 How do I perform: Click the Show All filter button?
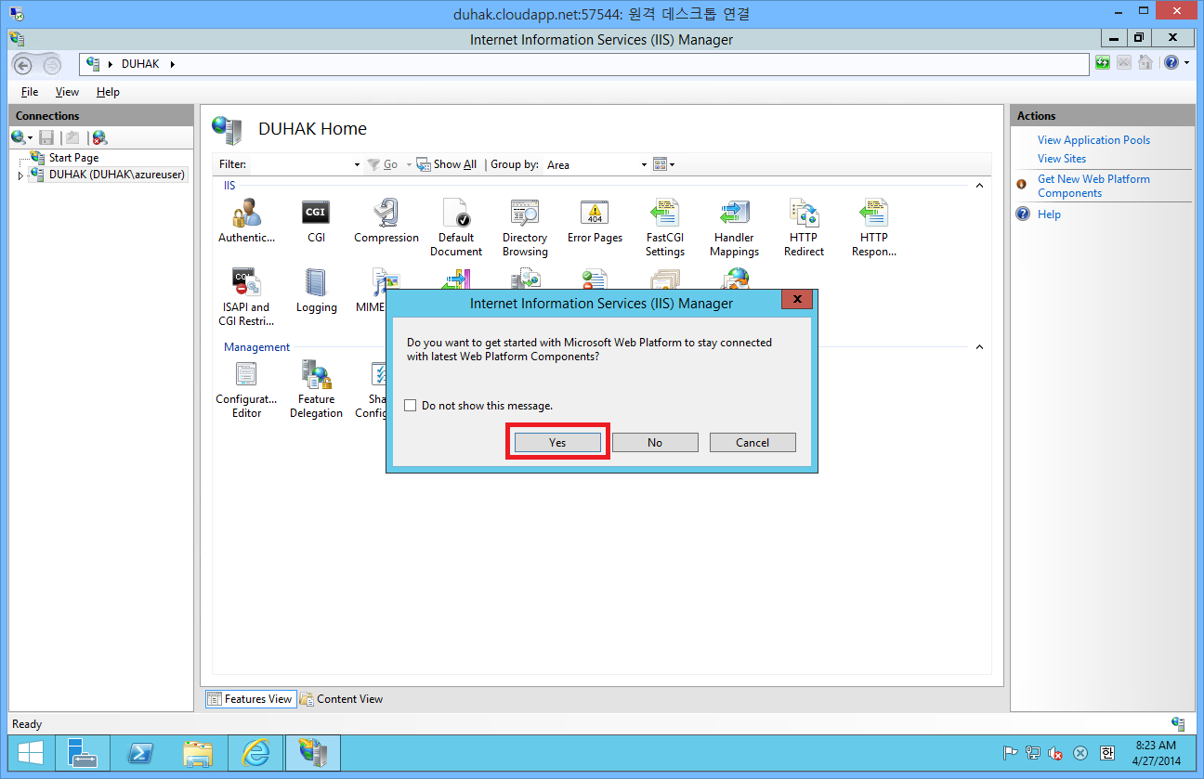447,164
